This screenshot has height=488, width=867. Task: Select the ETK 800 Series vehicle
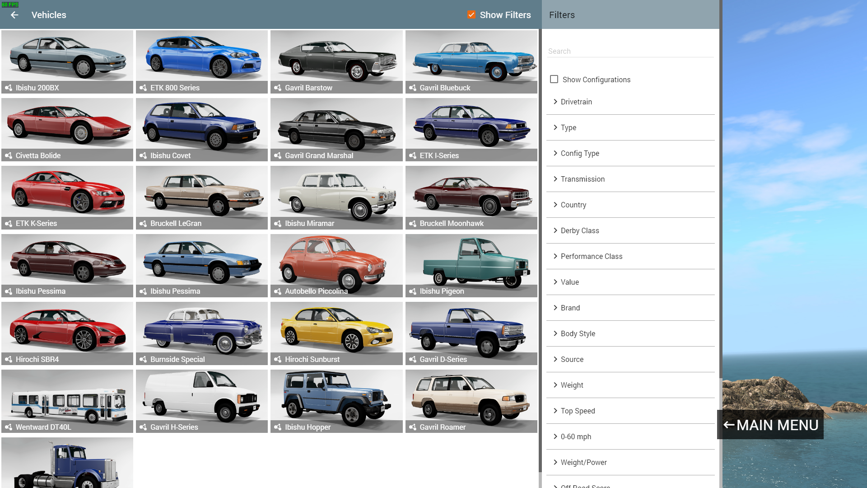point(201,56)
